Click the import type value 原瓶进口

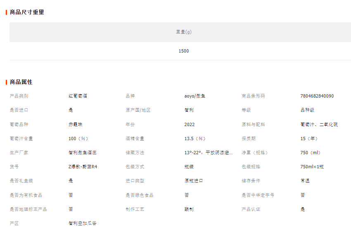(x=194, y=181)
